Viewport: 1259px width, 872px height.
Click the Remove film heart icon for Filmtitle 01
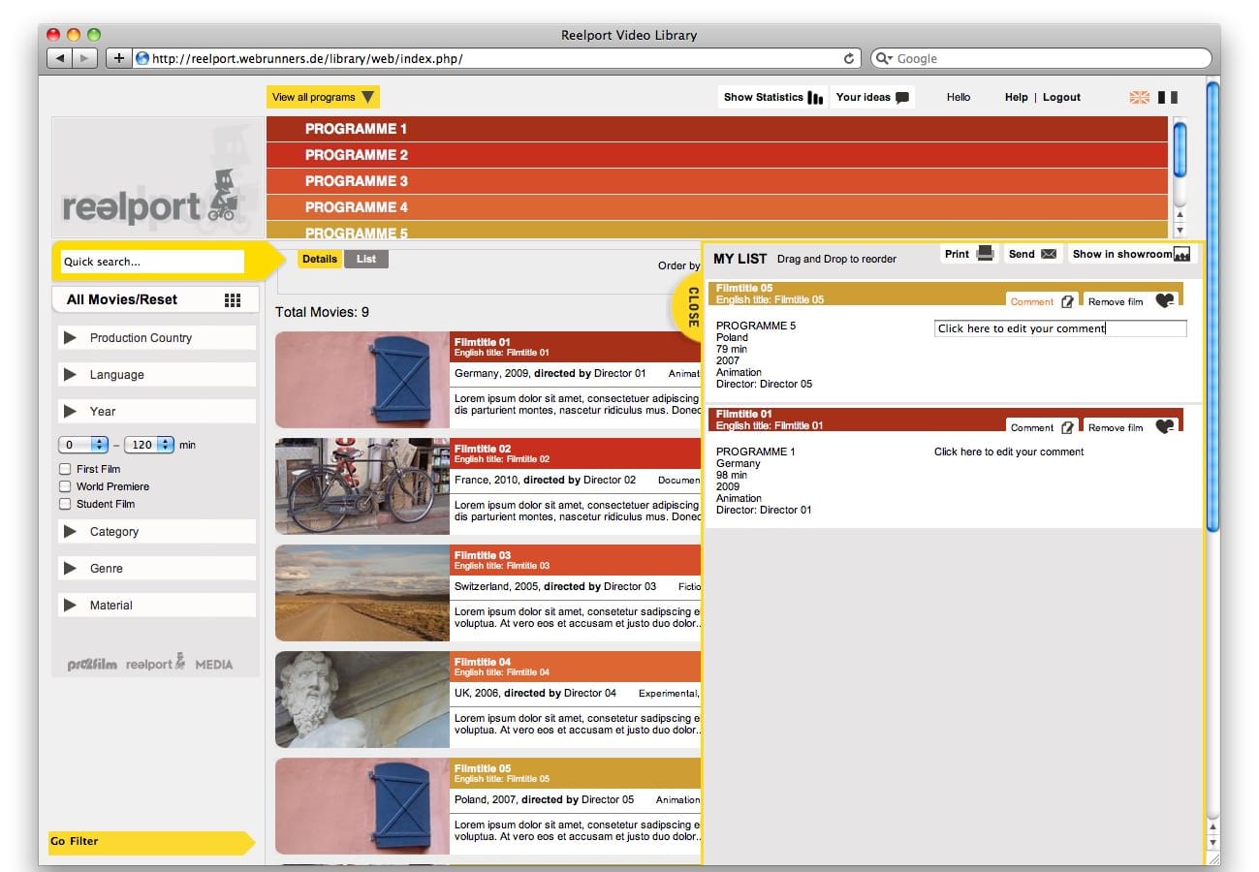(1165, 427)
